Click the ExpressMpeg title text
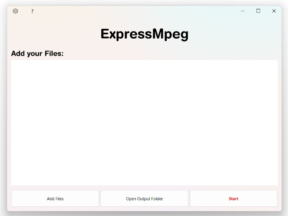Viewport: 288px width, 216px height. click(x=144, y=34)
